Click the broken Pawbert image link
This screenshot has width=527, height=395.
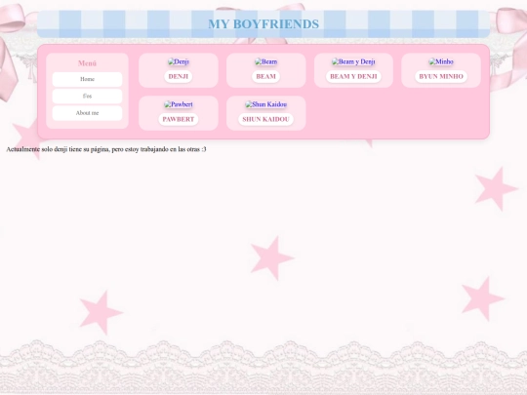click(179, 104)
